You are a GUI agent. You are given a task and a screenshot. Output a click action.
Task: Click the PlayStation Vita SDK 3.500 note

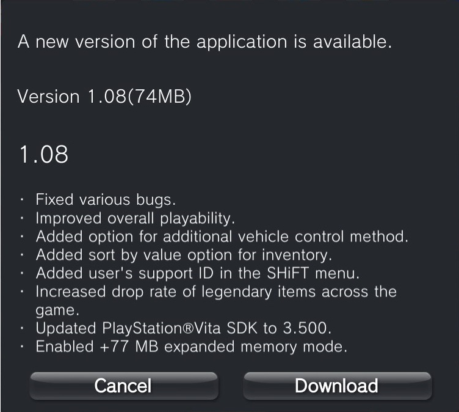pos(183,328)
